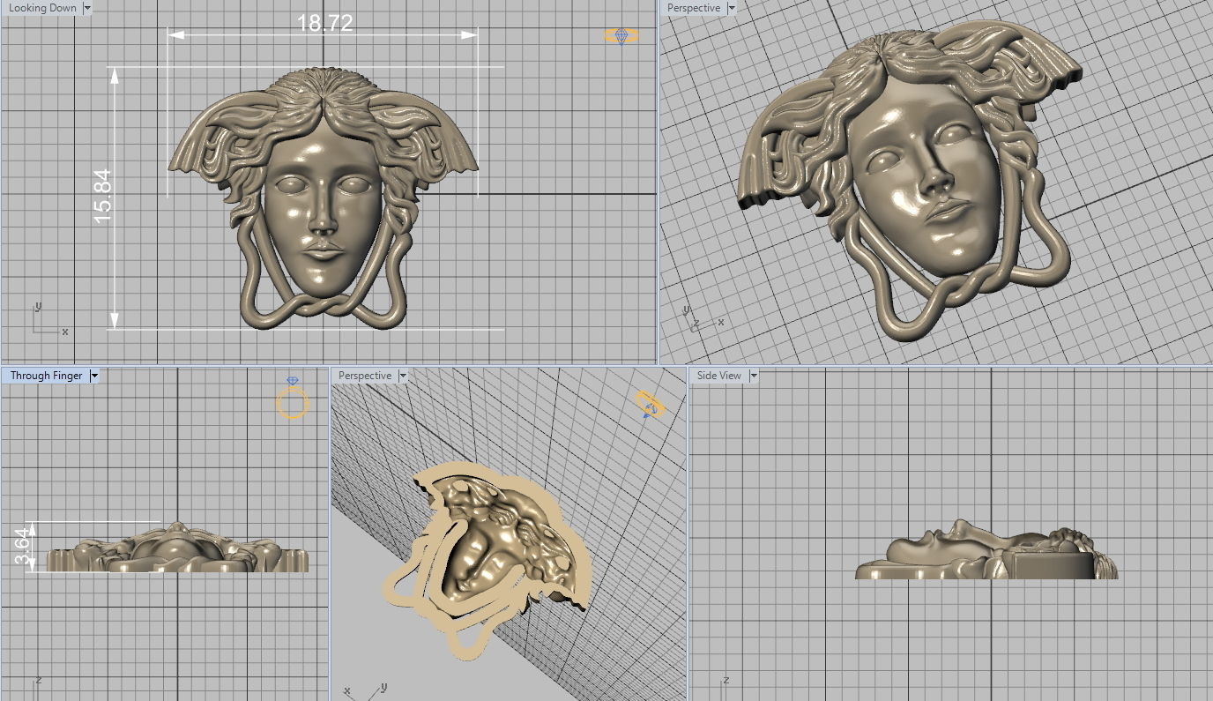Image resolution: width=1213 pixels, height=701 pixels.
Task: Click the Looking Down viewport title
Action: tap(41, 8)
